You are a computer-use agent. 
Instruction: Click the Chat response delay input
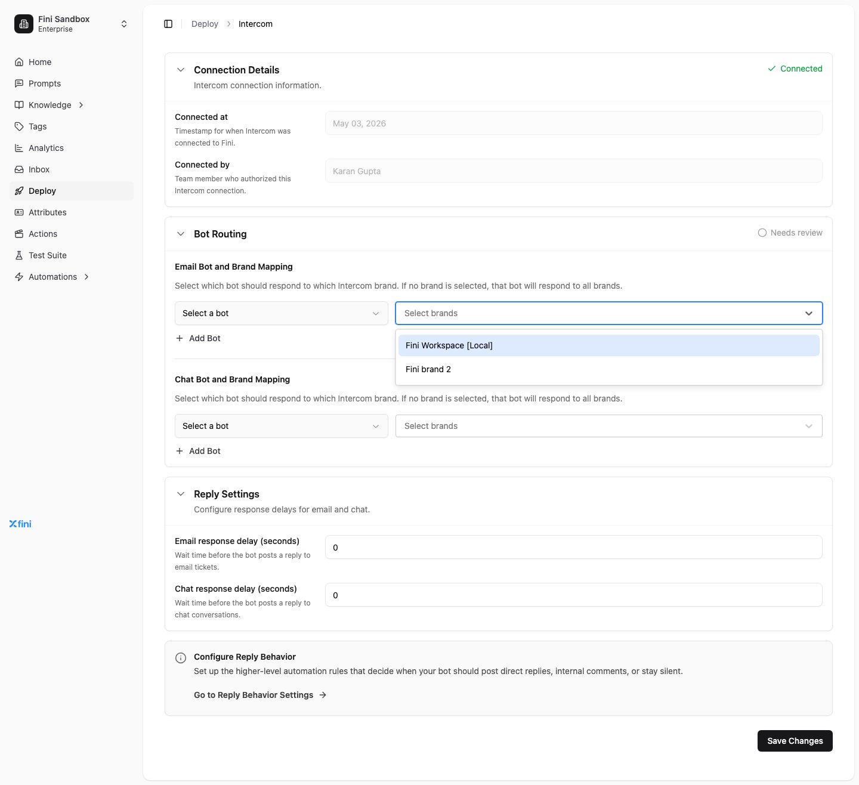(574, 595)
